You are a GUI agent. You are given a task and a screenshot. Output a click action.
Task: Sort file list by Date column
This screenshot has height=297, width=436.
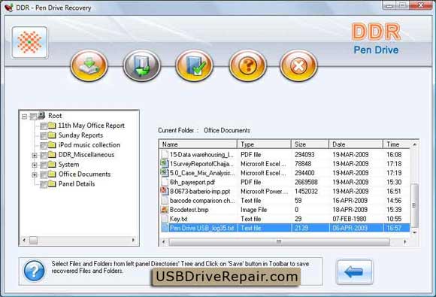[356, 144]
